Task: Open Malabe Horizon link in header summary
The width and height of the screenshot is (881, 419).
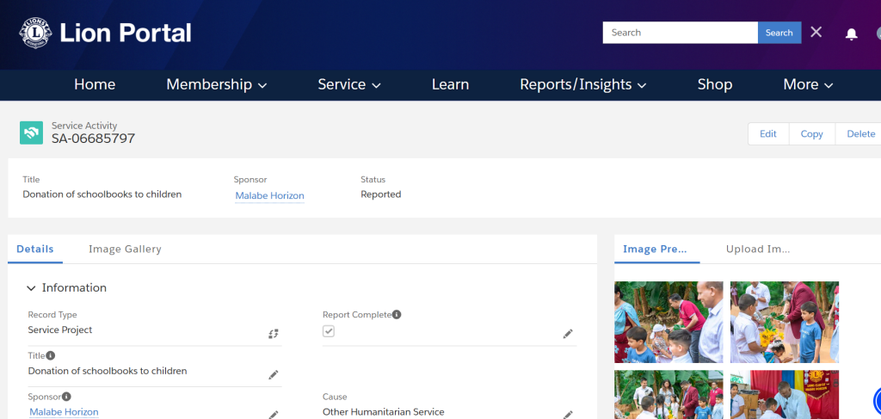Action: click(269, 195)
